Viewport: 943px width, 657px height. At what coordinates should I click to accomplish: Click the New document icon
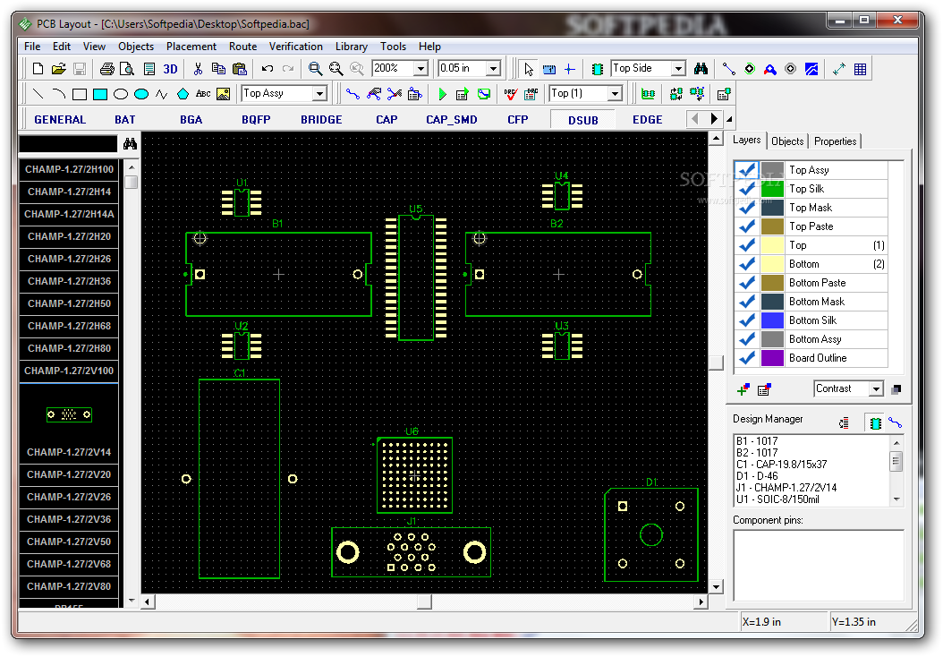(x=38, y=69)
